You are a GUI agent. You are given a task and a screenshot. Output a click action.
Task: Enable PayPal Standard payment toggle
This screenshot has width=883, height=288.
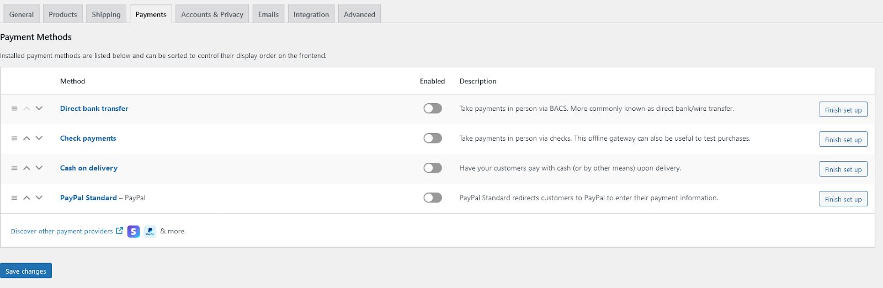pyautogui.click(x=433, y=198)
